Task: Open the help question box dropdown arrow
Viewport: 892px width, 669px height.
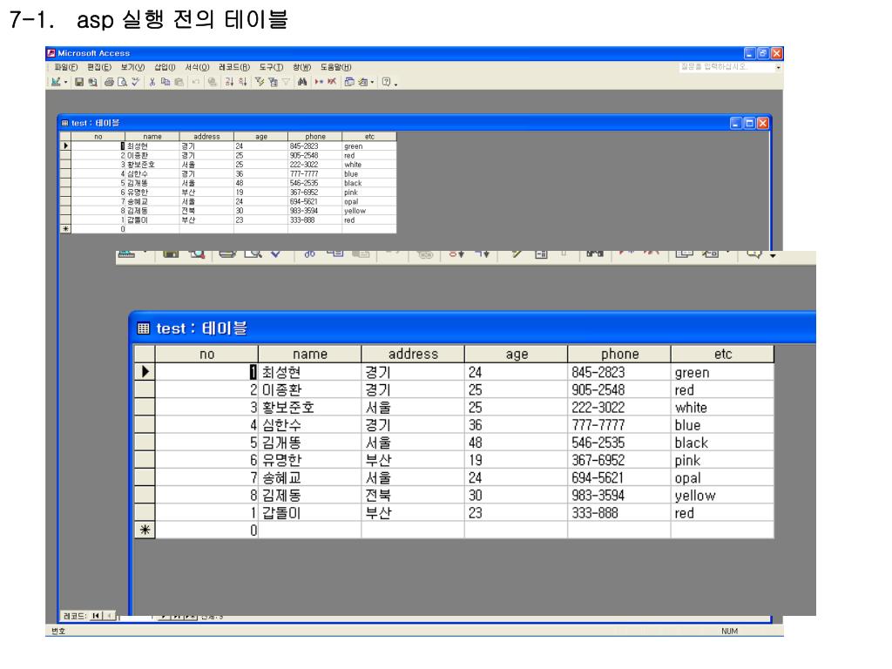Action: 778,67
